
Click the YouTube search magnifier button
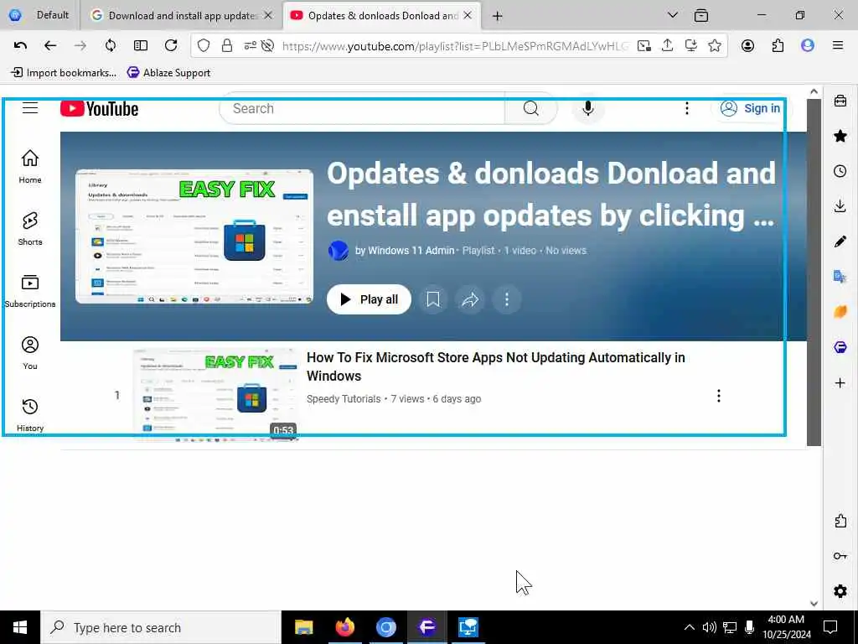[x=530, y=108]
